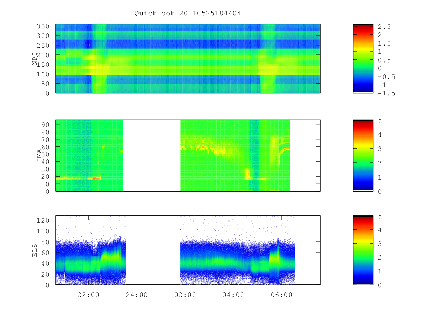Click the 02:00 time axis label
The image size is (427, 320).
185,295
